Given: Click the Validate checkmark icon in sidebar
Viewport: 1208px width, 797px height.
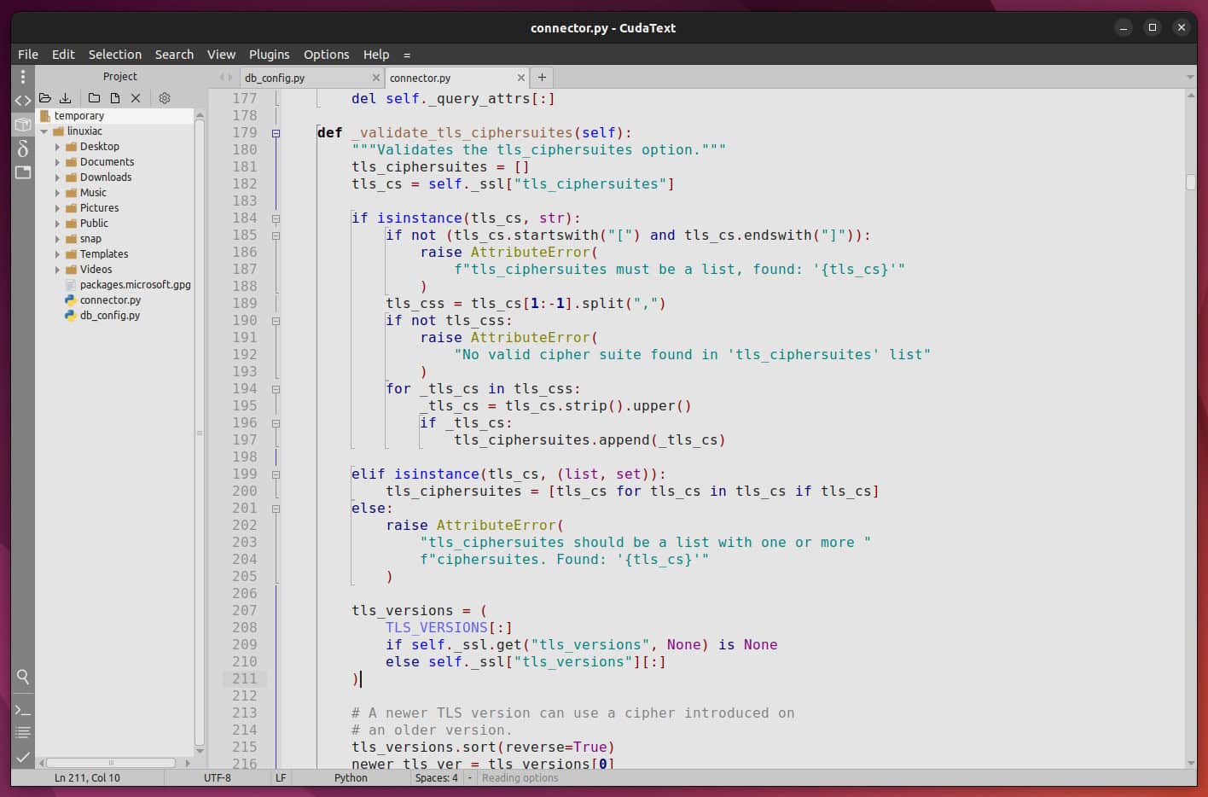Looking at the screenshot, I should click(23, 757).
